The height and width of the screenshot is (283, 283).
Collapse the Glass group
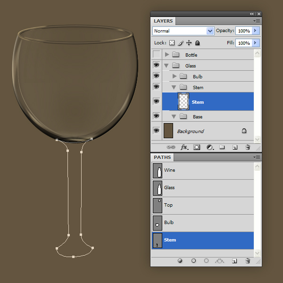(166, 66)
